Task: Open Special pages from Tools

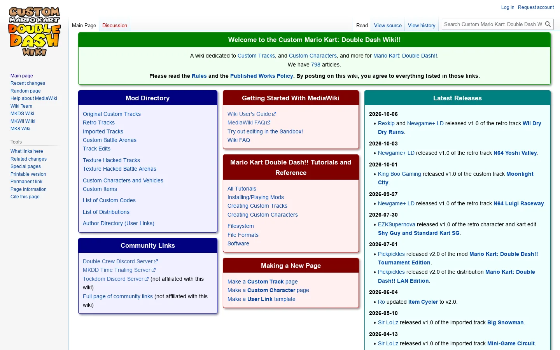Action: click(26, 166)
